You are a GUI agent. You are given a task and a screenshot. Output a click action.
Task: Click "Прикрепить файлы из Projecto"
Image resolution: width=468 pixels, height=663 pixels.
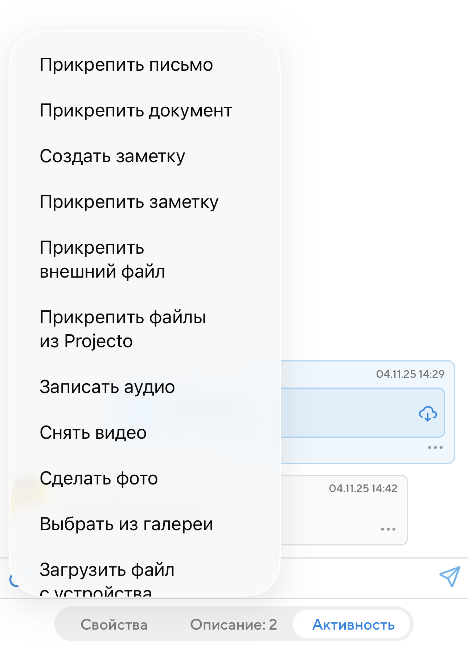tap(123, 329)
